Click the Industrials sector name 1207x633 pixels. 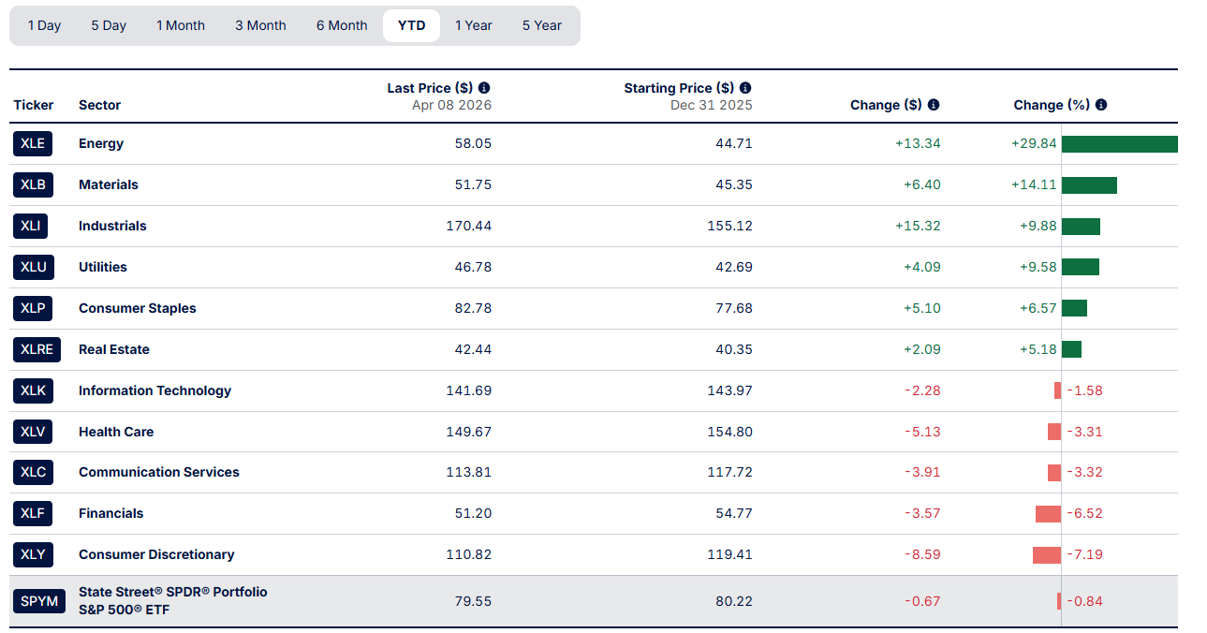(112, 226)
